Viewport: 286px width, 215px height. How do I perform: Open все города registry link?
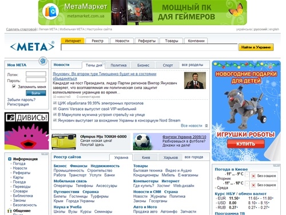pos(194,157)
